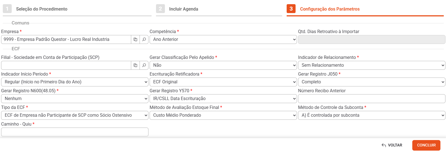
Task: Open the Indicador de Relacionamento dropdown
Action: 372,65
